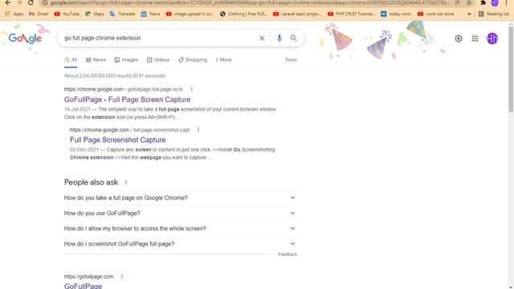The width and height of the screenshot is (514, 289).
Task: Select the All results tab
Action: coord(71,59)
